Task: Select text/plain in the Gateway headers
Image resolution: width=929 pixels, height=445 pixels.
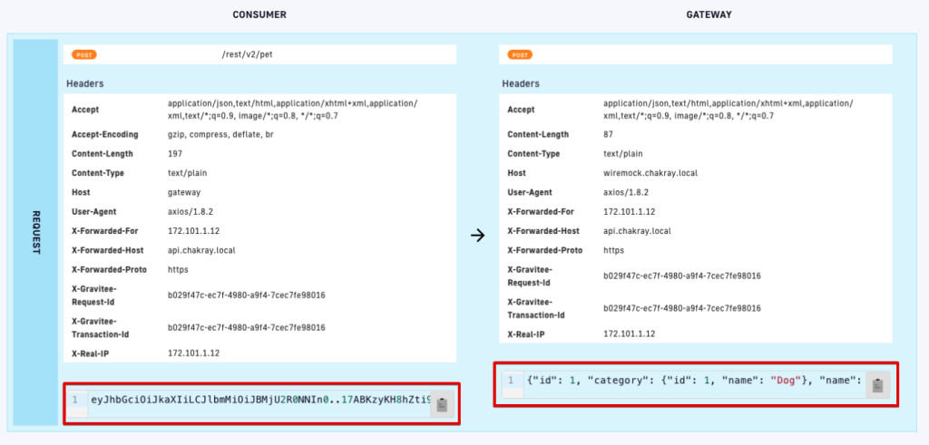Action: [x=622, y=154]
